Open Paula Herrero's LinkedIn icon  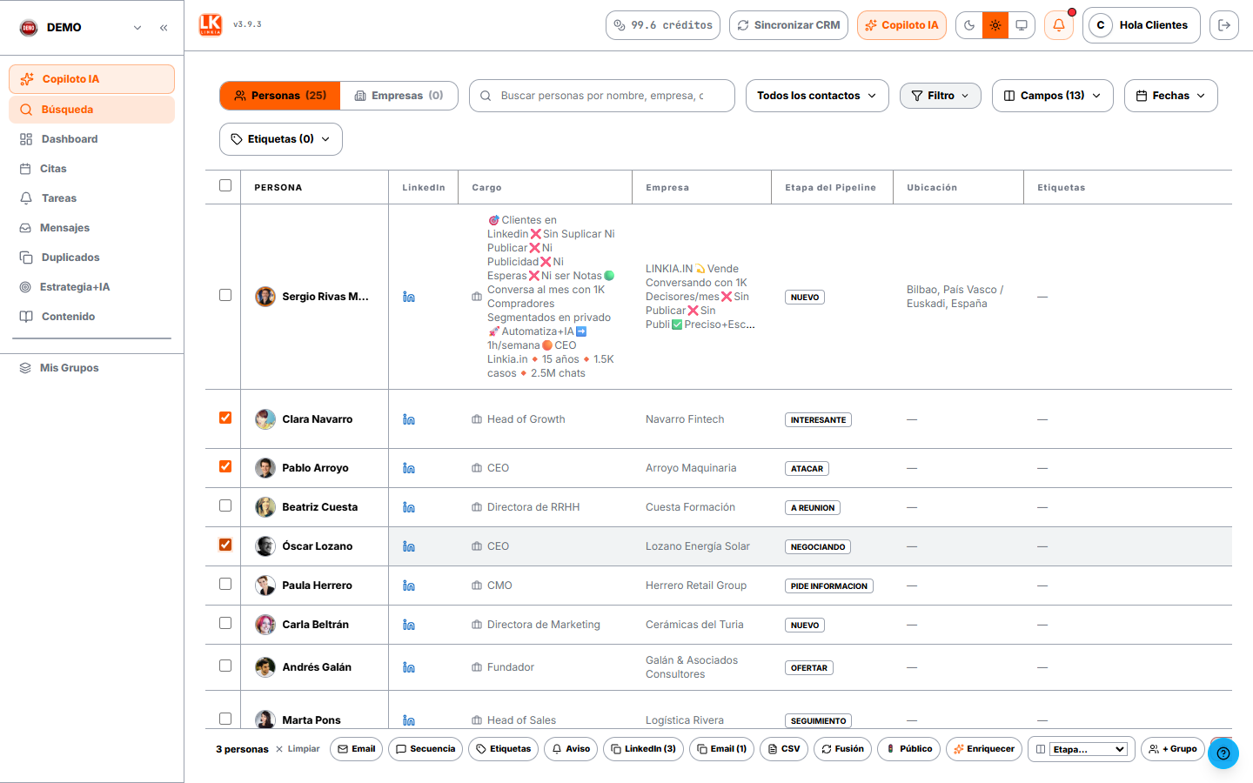(409, 586)
